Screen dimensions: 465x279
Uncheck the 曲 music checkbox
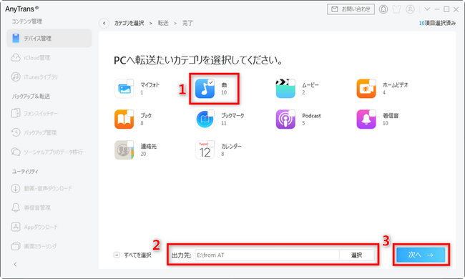click(211, 82)
